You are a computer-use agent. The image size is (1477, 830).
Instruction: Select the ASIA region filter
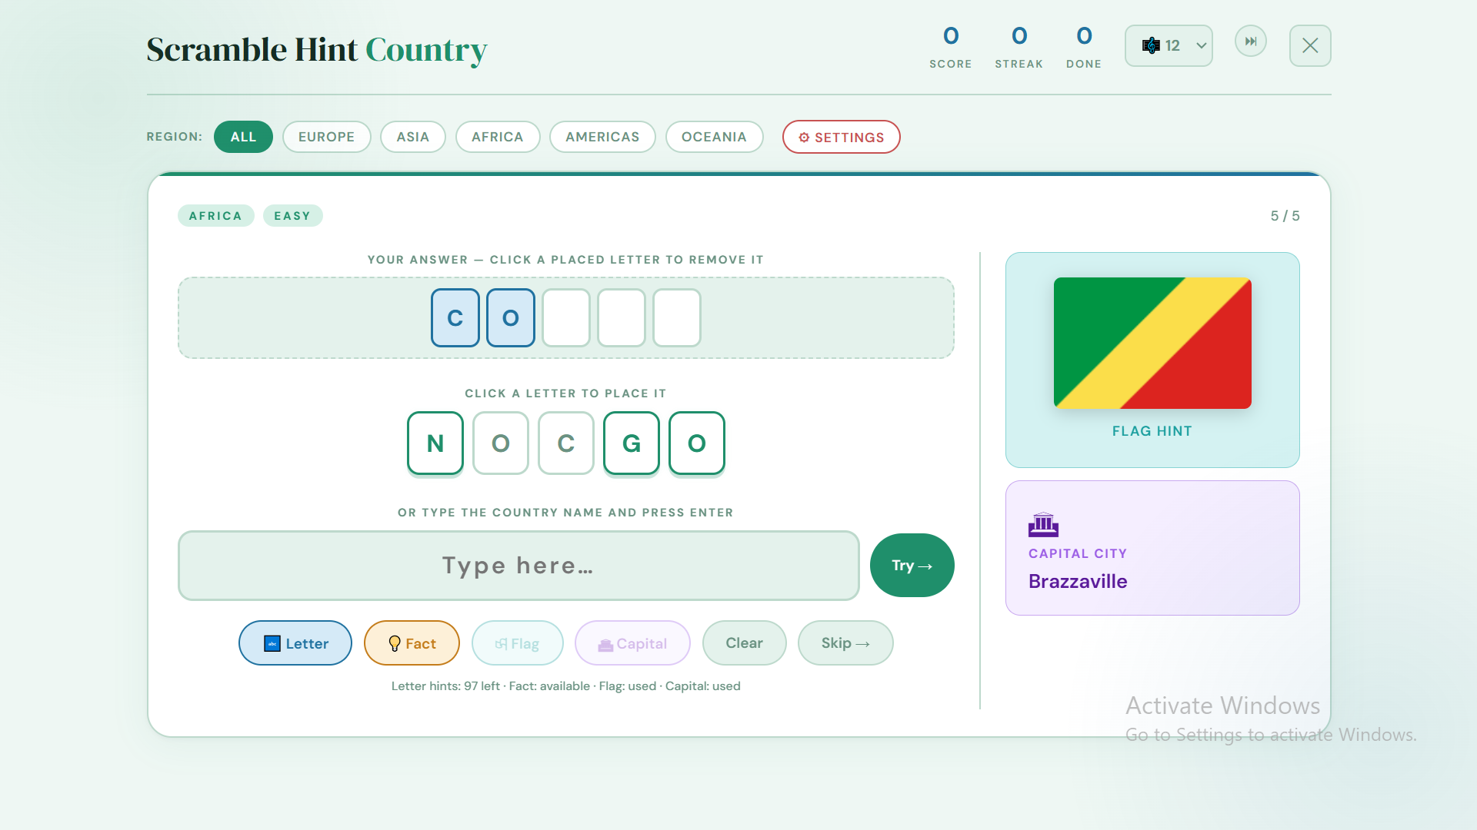[413, 137]
